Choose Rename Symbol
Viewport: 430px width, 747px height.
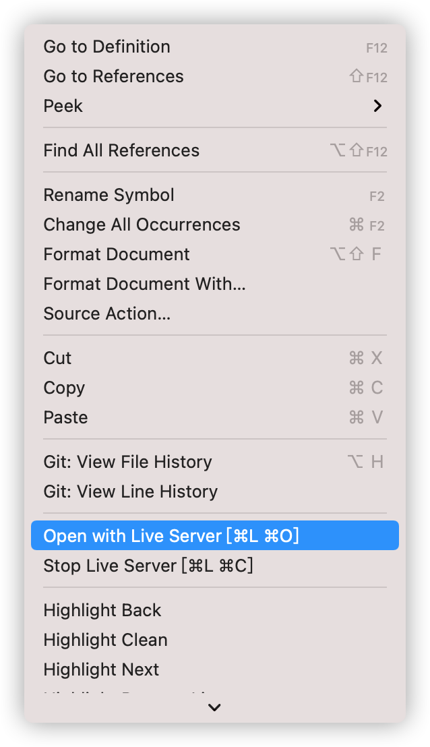tap(215, 196)
